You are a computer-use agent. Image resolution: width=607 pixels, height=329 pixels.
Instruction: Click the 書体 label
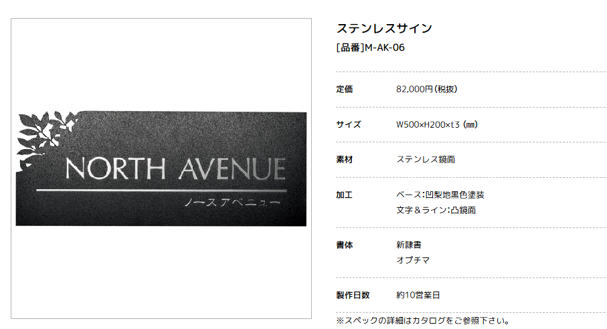(x=344, y=245)
